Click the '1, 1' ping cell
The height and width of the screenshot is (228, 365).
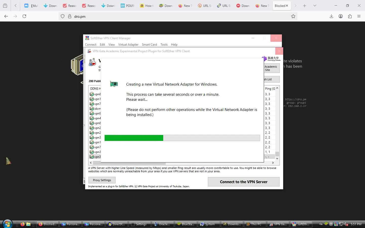click(x=267, y=152)
